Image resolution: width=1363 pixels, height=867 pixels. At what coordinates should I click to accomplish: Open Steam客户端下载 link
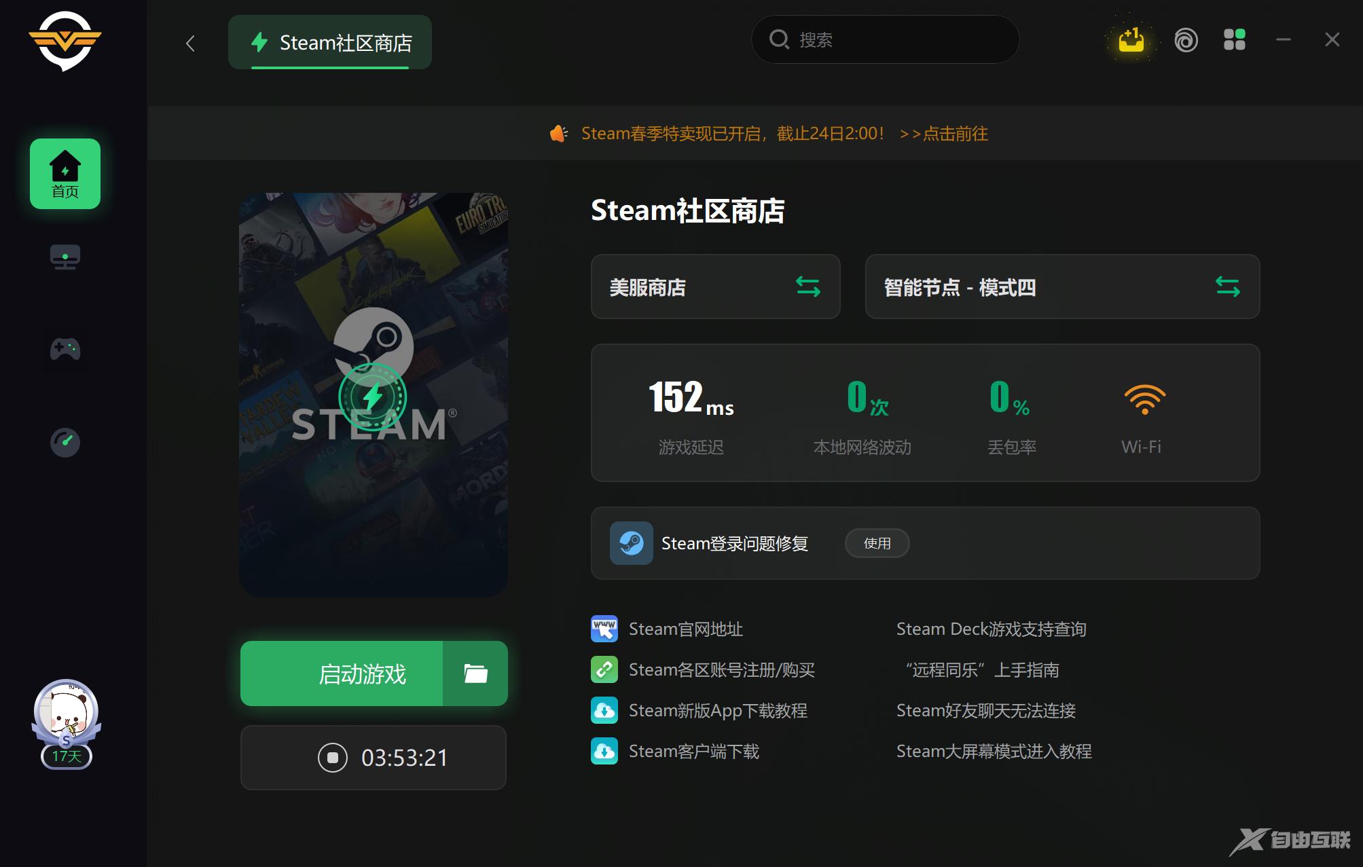694,751
